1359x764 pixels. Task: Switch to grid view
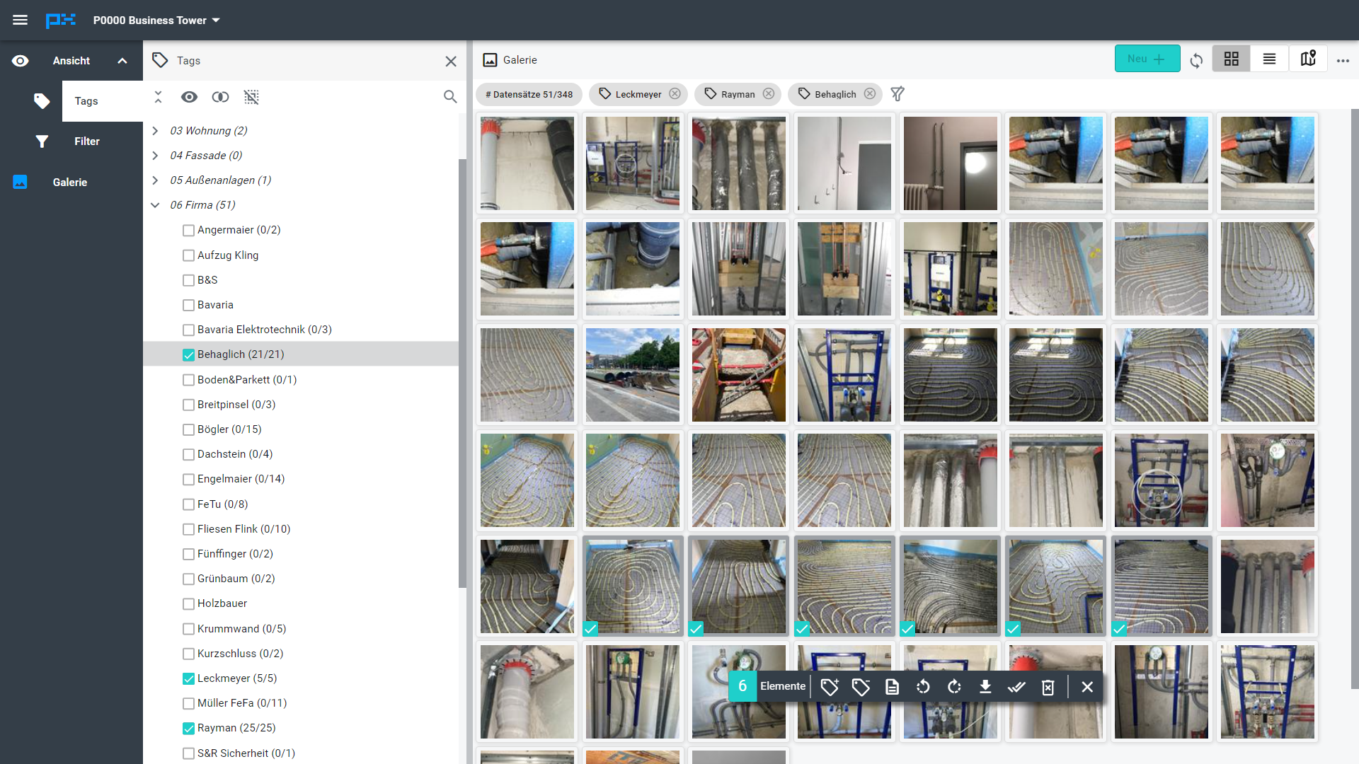click(x=1231, y=59)
